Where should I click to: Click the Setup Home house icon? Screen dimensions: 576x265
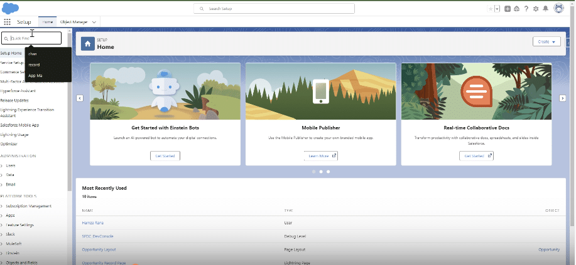[87, 44]
